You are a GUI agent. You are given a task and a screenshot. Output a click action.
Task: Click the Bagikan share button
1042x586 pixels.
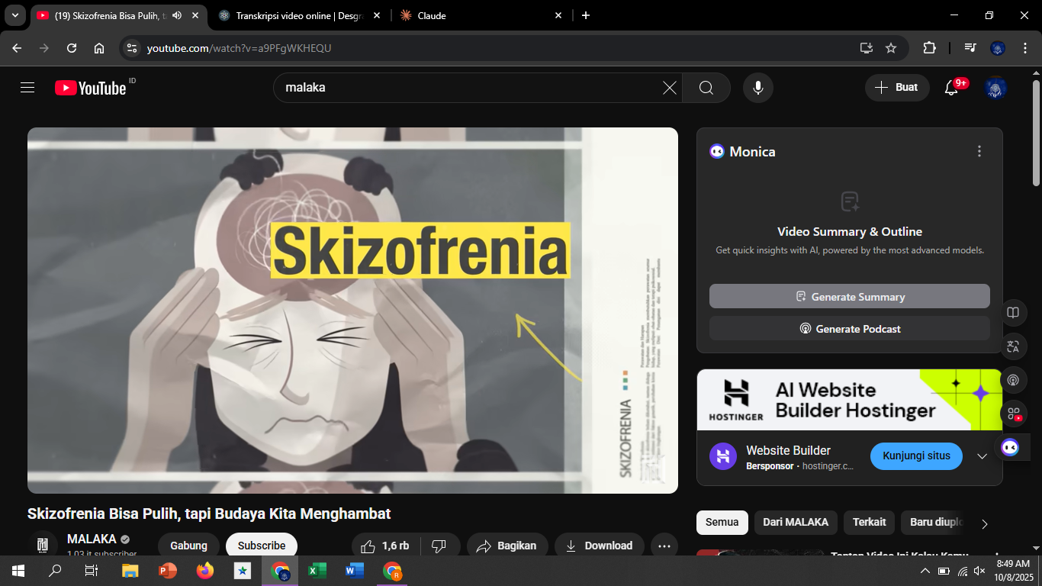tap(507, 546)
